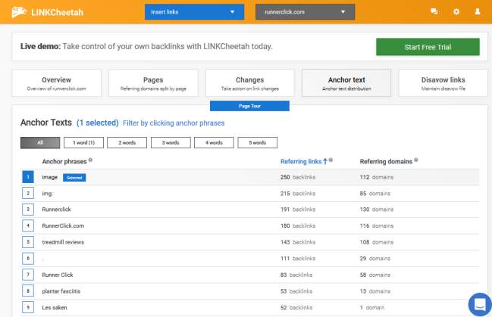Start the Page Tour
492x317 pixels.
click(249, 106)
